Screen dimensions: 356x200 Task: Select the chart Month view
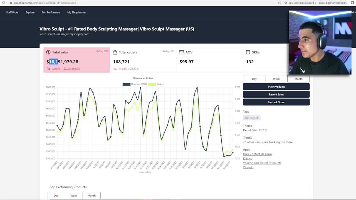point(298,79)
